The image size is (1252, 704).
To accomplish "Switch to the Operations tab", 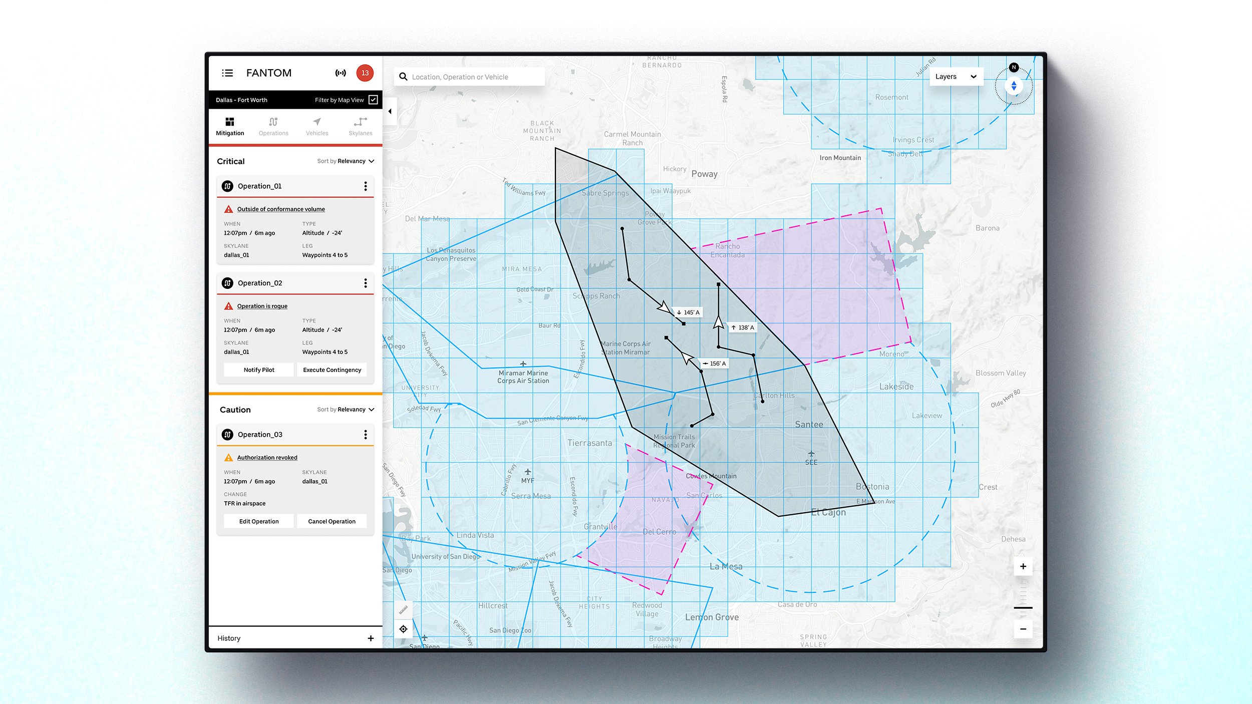I will (273, 126).
